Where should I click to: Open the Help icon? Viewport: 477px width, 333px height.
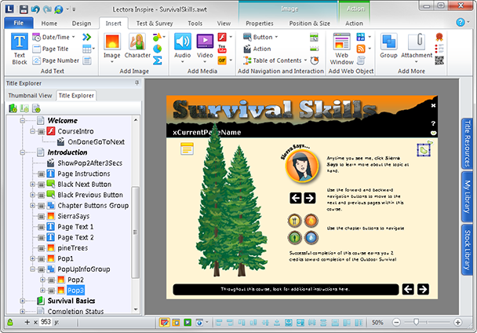tap(461, 22)
